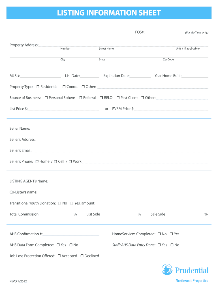
Task: Check the Residential property type box
Action: 38,87
